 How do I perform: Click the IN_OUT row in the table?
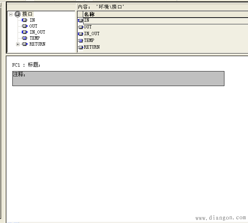[x=91, y=34]
